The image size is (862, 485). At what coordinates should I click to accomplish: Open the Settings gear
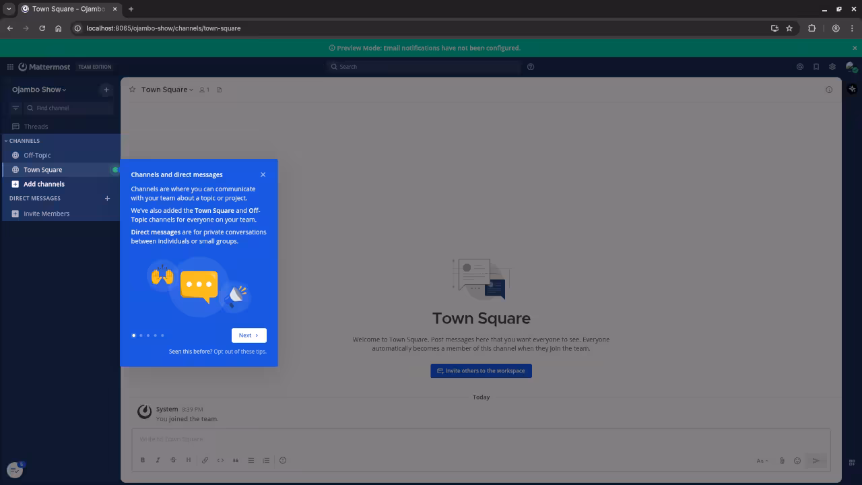[832, 67]
